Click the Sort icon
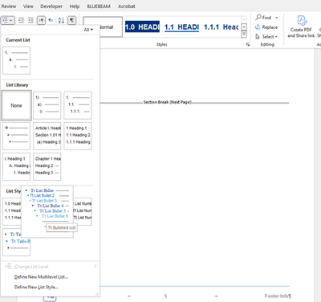The width and height of the screenshot is (321, 302). (61, 20)
